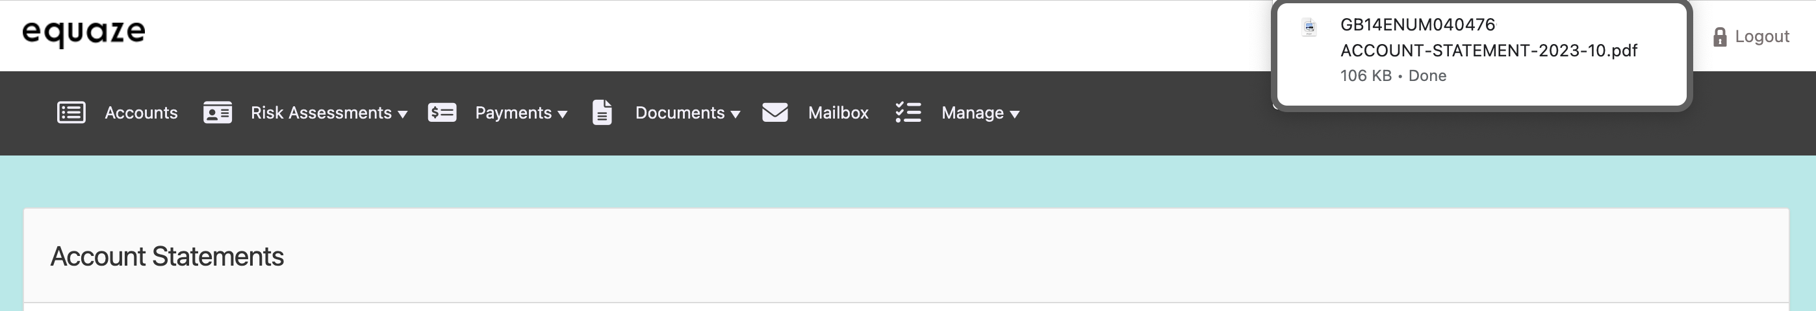This screenshot has height=311, width=1816.
Task: Expand the Documents dropdown arrow
Action: (735, 114)
